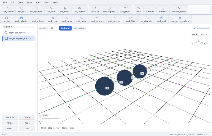Screen dimensions: 212x136
Task: Click the HISTORY panel heading
Action: [7, 27]
